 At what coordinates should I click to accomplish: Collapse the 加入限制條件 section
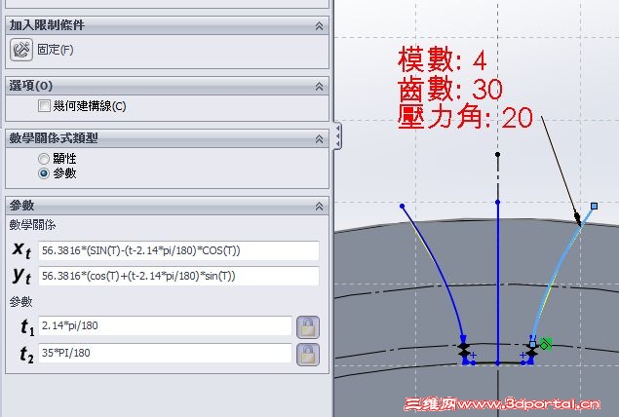coord(319,26)
